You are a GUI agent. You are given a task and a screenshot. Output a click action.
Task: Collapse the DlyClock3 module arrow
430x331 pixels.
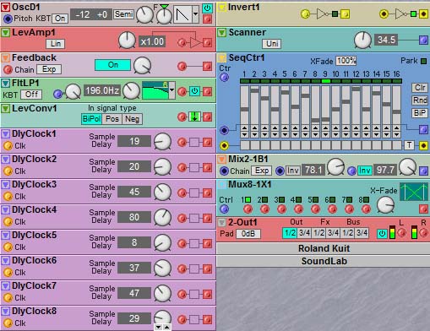tap(5, 185)
